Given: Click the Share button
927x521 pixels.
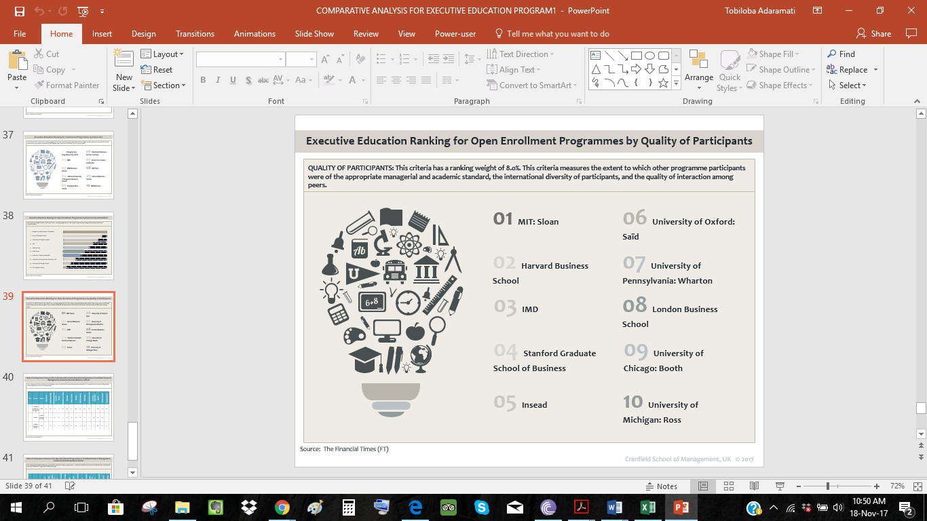Looking at the screenshot, I should [x=873, y=33].
